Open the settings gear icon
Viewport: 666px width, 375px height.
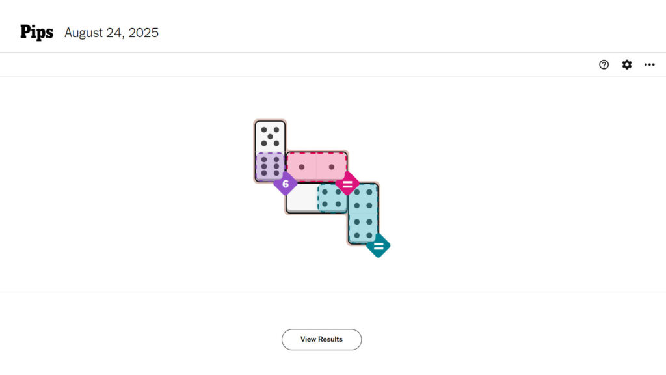[x=626, y=64]
